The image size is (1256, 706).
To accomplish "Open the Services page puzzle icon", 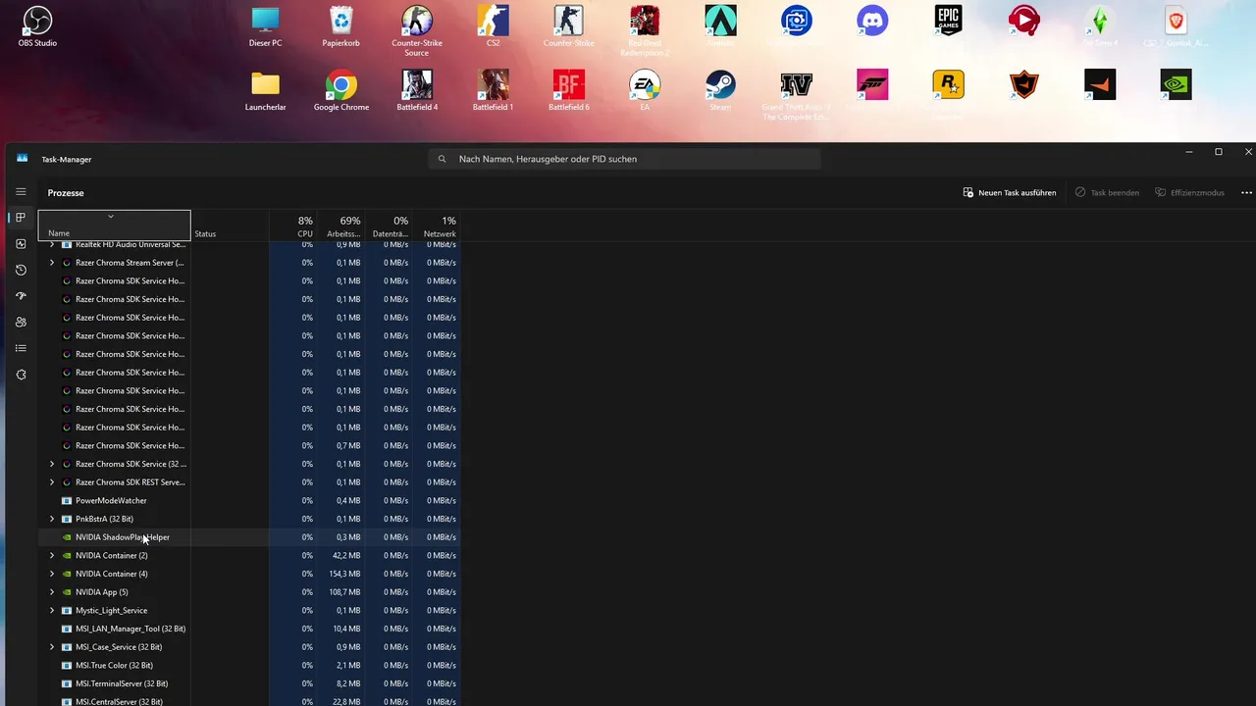I will (21, 375).
